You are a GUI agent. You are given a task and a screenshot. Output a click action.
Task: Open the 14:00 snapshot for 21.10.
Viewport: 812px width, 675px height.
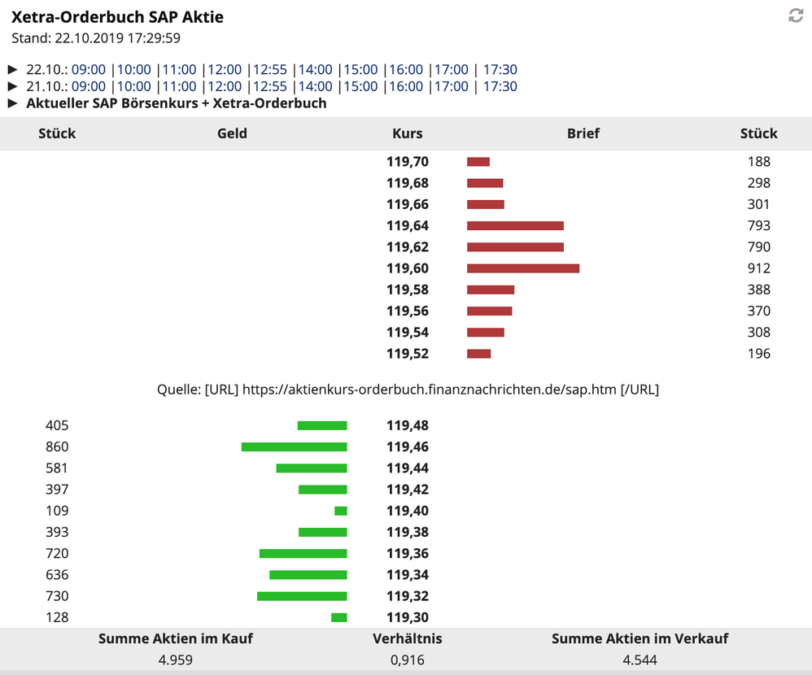[316, 86]
